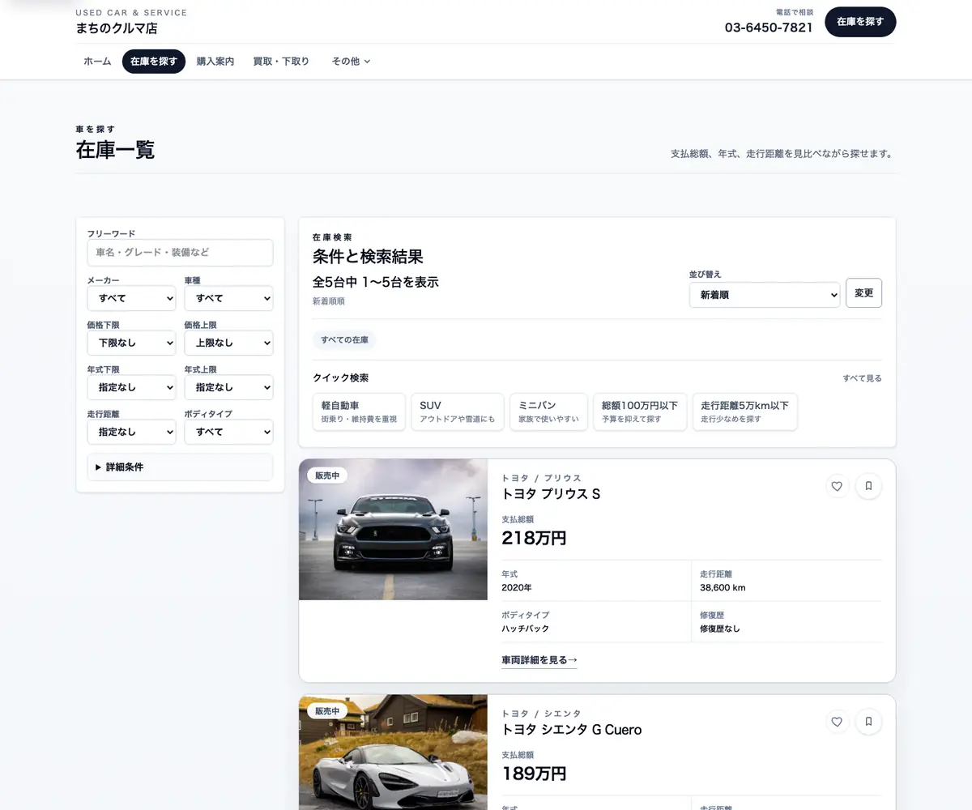Open the 年式上限 dropdown
972x810 pixels.
pyautogui.click(x=228, y=387)
